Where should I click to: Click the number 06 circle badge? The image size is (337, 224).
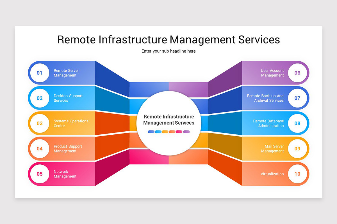click(x=298, y=73)
